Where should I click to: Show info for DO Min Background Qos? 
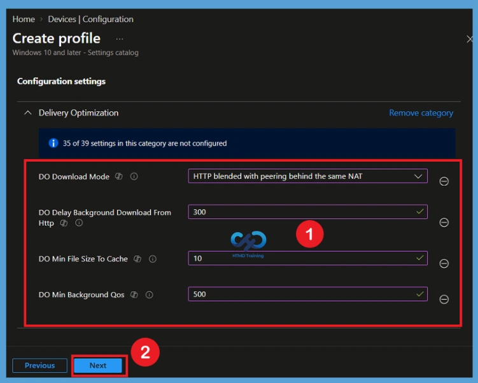coord(150,295)
